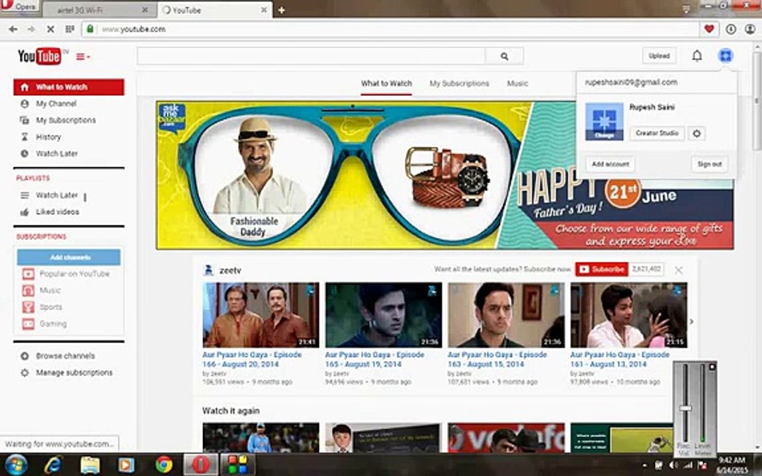Viewport: 762px width, 476px height.
Task: Open Windows Media Player from taskbar
Action: pos(126,465)
